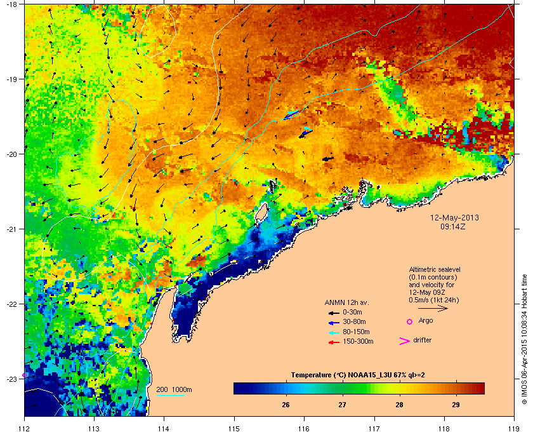
Task: Click the black 0-30m legend arrow
Action: point(334,313)
